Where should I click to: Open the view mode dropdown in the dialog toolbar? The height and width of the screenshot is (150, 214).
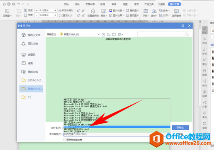pyautogui.click(x=121, y=35)
